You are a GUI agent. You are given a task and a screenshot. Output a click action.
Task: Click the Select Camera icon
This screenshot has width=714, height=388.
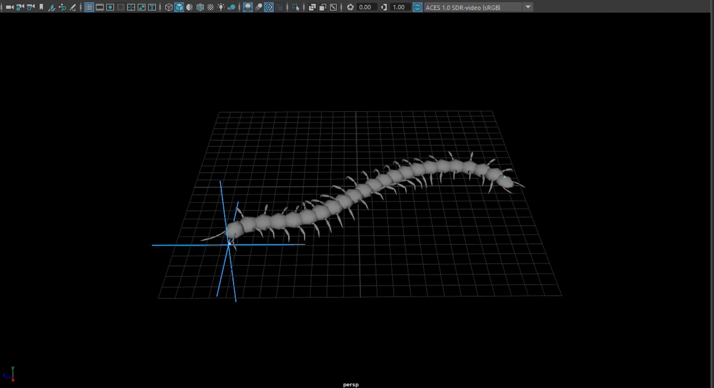pos(10,7)
